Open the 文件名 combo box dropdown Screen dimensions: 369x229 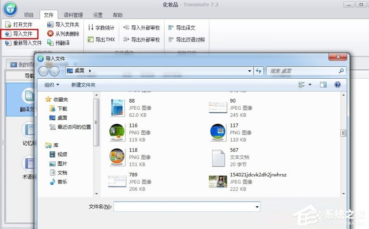257,207
